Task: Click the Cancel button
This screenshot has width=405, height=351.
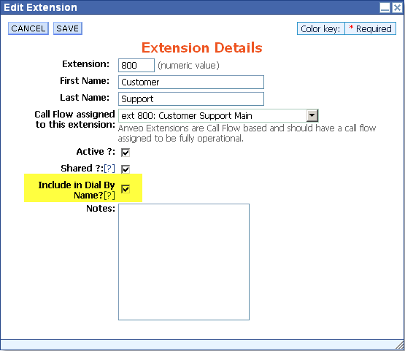Action: tap(28, 28)
